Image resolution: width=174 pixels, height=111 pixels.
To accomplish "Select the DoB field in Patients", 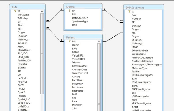I will [x=74, y=94].
